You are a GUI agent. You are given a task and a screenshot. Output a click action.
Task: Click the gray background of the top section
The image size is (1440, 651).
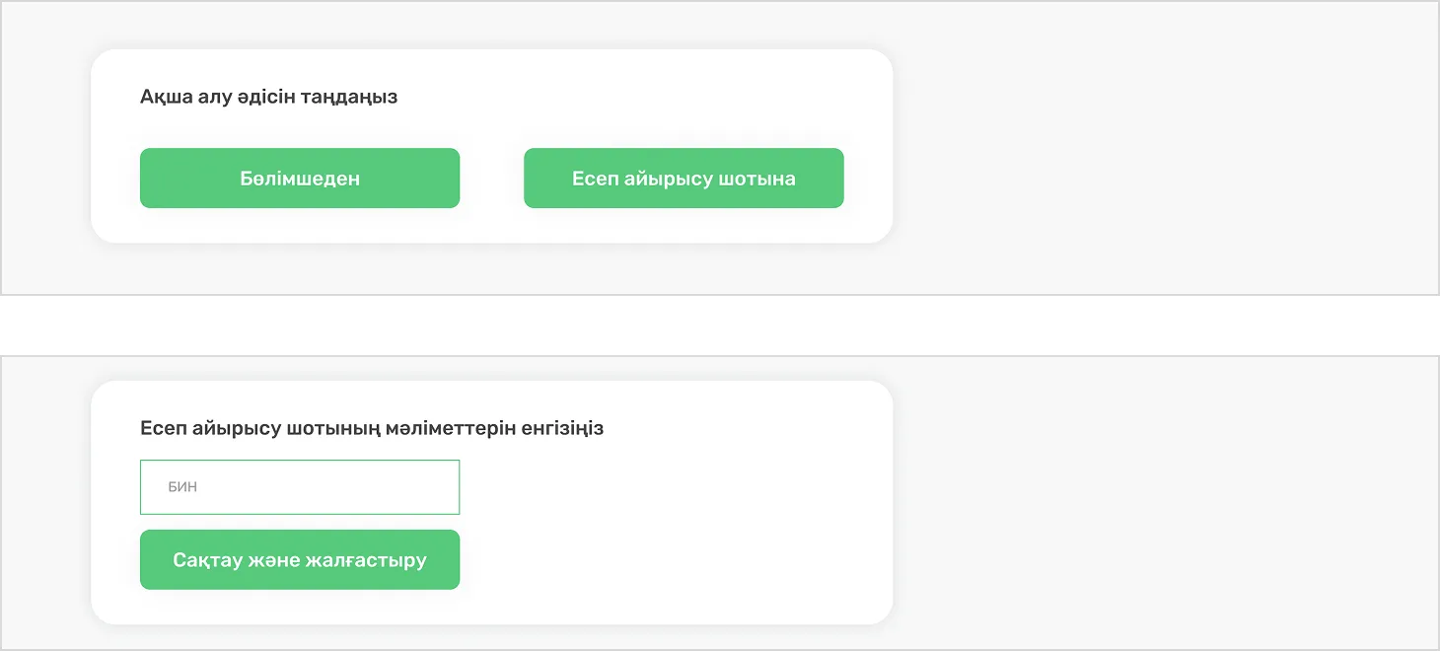(x=1164, y=148)
